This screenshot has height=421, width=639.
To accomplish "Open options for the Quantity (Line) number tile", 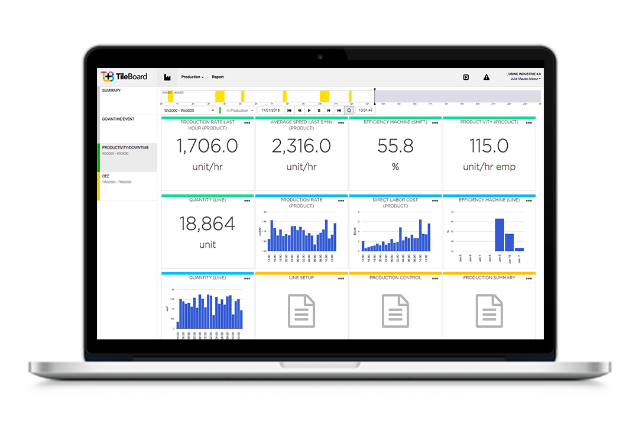I will point(247,201).
